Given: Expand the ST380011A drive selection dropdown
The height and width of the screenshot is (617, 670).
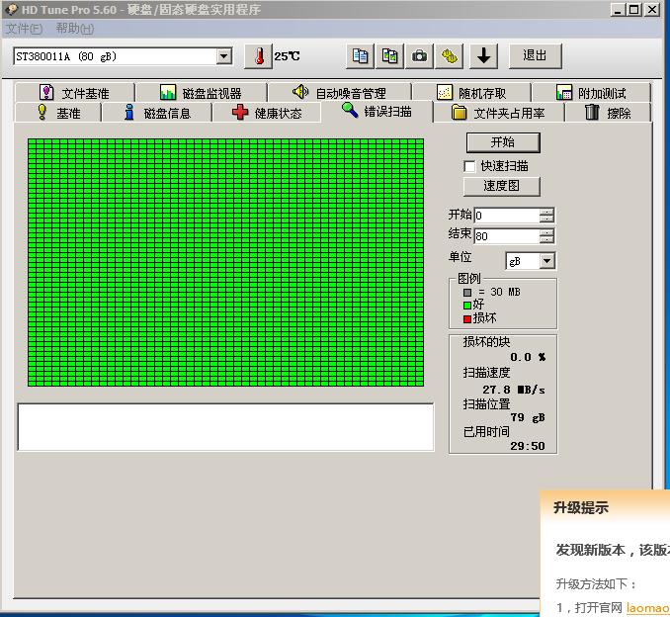Looking at the screenshot, I should 223,56.
